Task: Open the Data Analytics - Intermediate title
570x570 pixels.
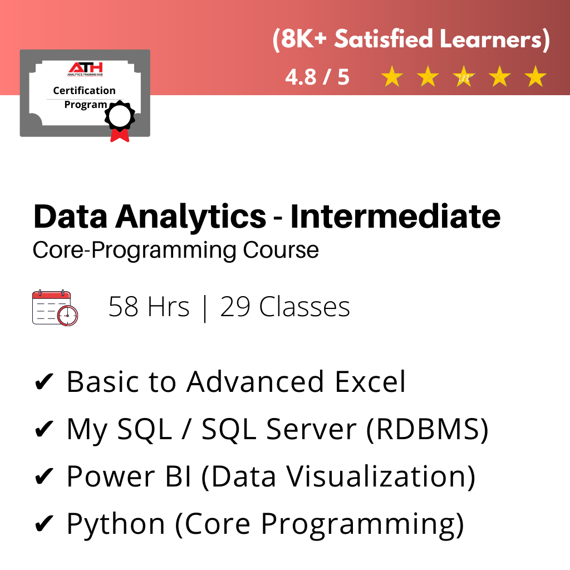Action: click(x=267, y=217)
